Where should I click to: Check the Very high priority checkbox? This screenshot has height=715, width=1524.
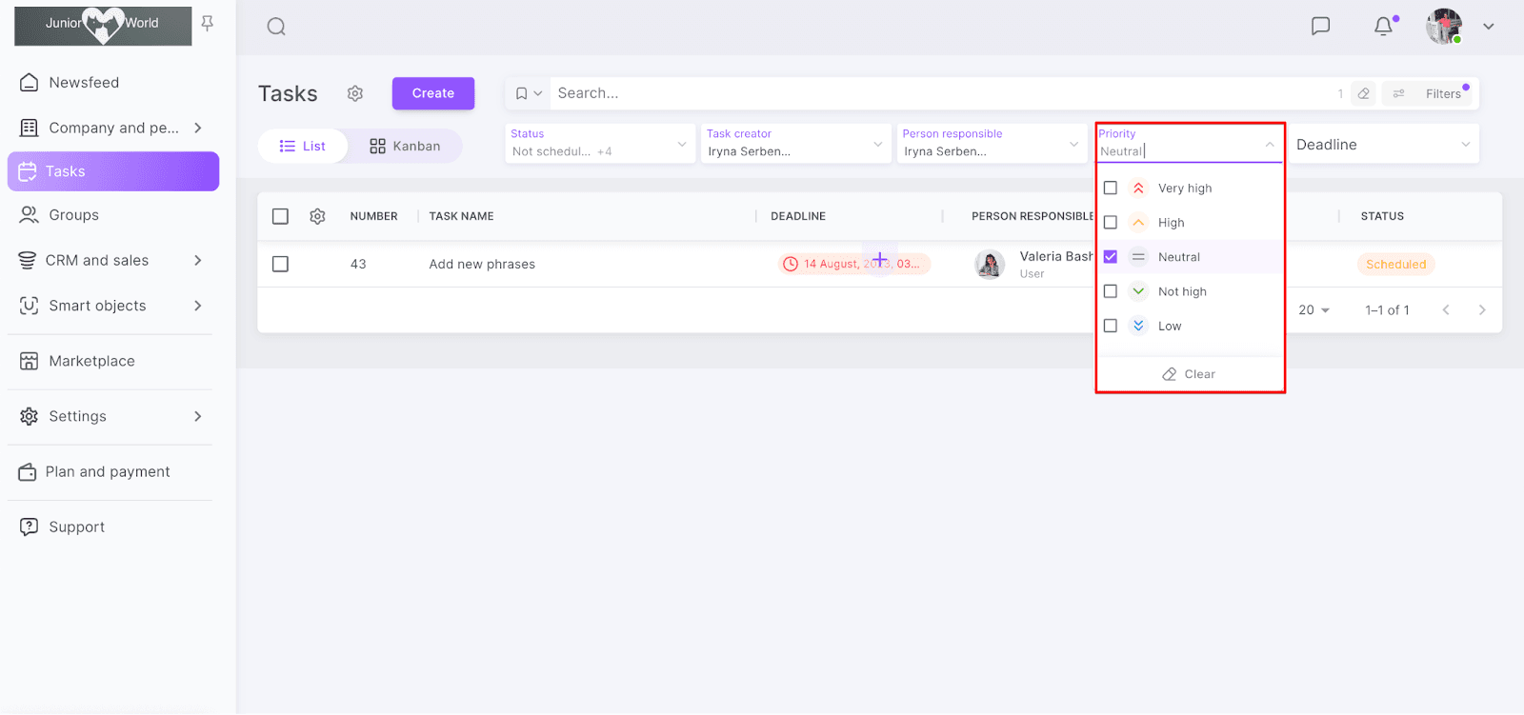click(1110, 189)
